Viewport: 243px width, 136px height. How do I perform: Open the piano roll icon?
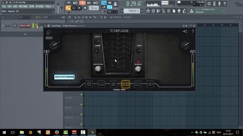pos(158,11)
